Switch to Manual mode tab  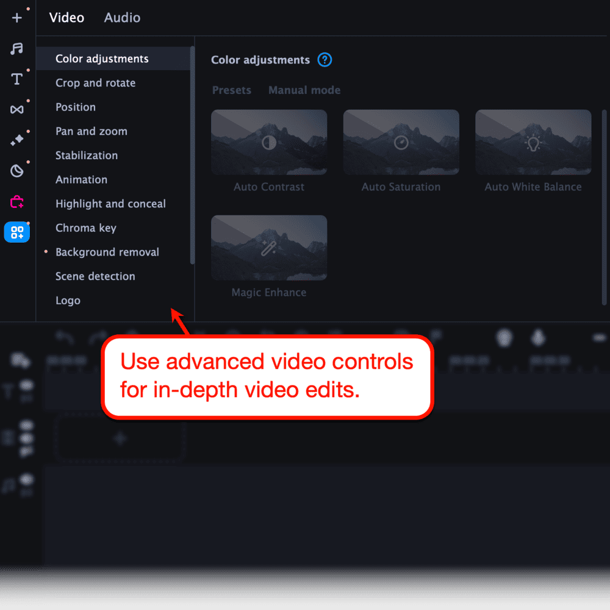pyautogui.click(x=304, y=90)
